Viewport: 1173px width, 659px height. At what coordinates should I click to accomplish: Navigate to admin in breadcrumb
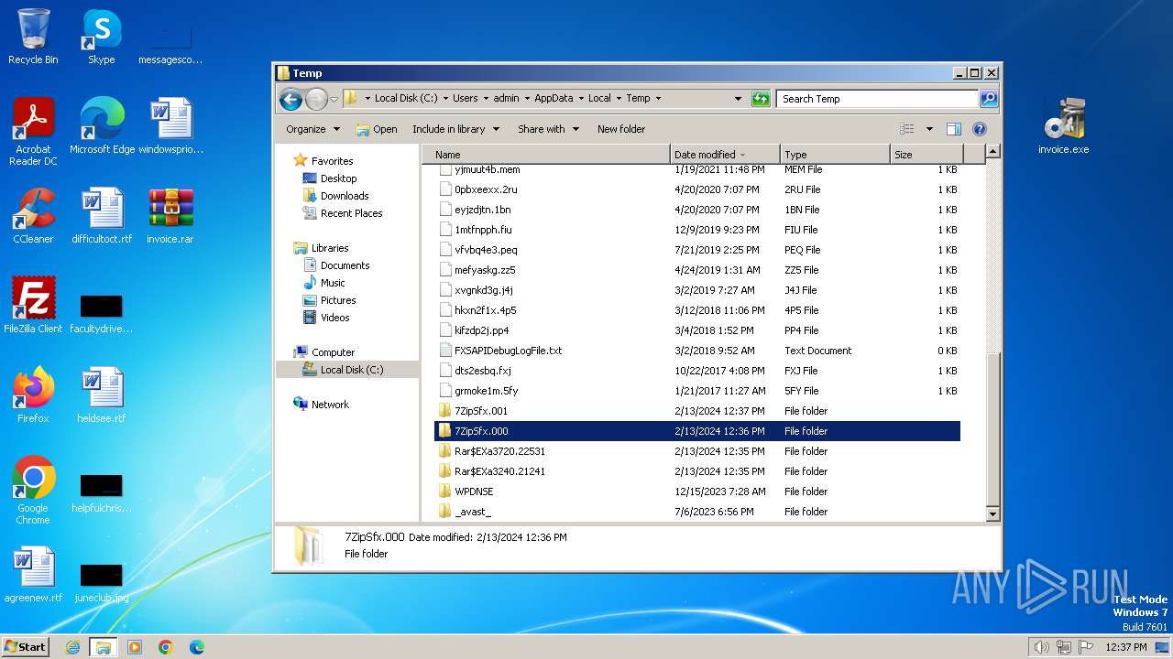pyautogui.click(x=506, y=99)
